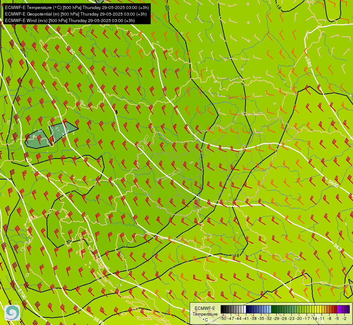Click the 5680 geopotential contour label
The image size is (353, 325).
(x=98, y=320)
